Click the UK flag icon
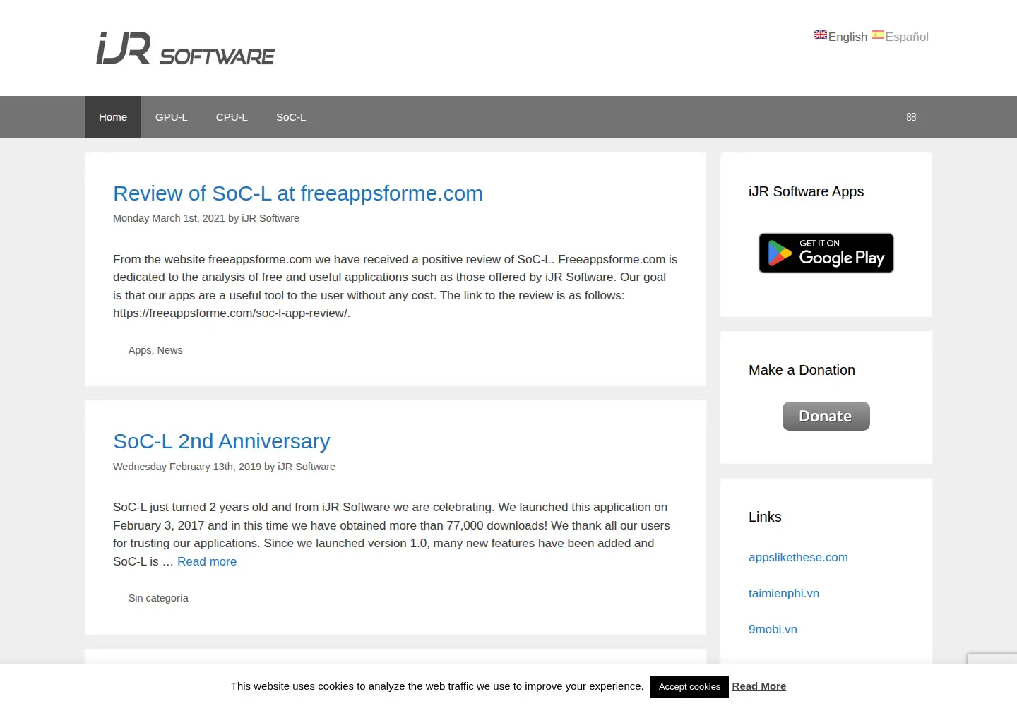This screenshot has width=1017, height=706. point(821,35)
